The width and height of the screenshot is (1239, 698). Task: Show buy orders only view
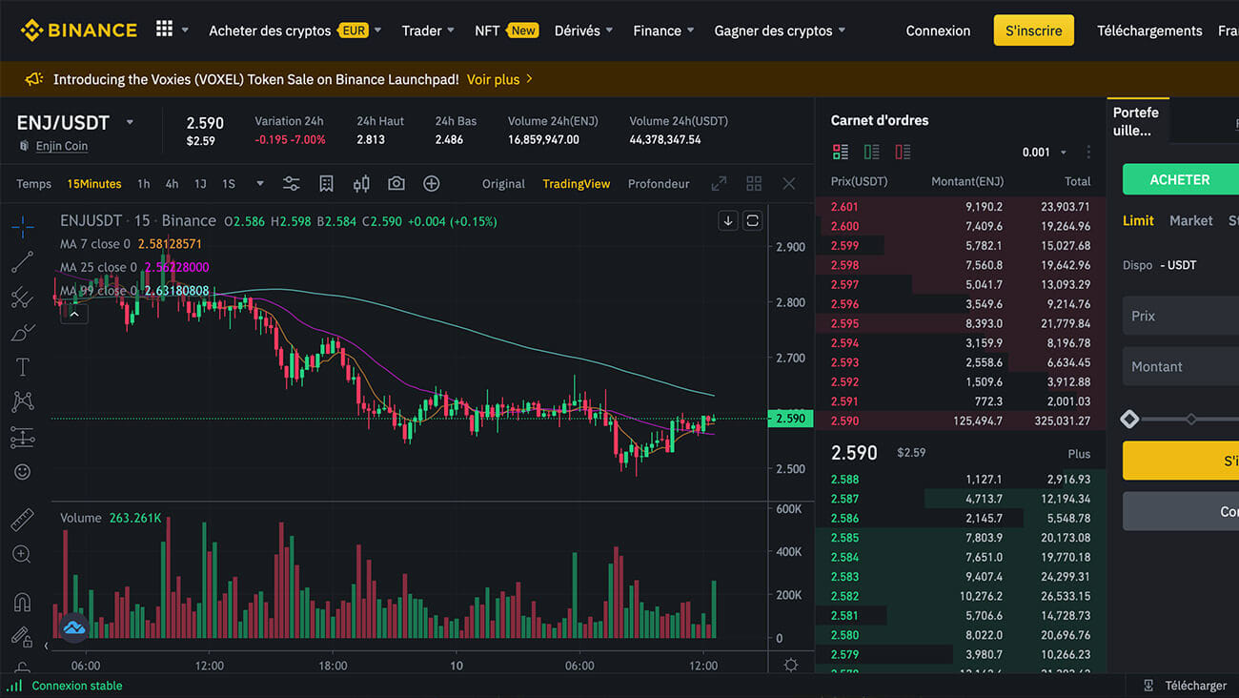[x=871, y=152]
